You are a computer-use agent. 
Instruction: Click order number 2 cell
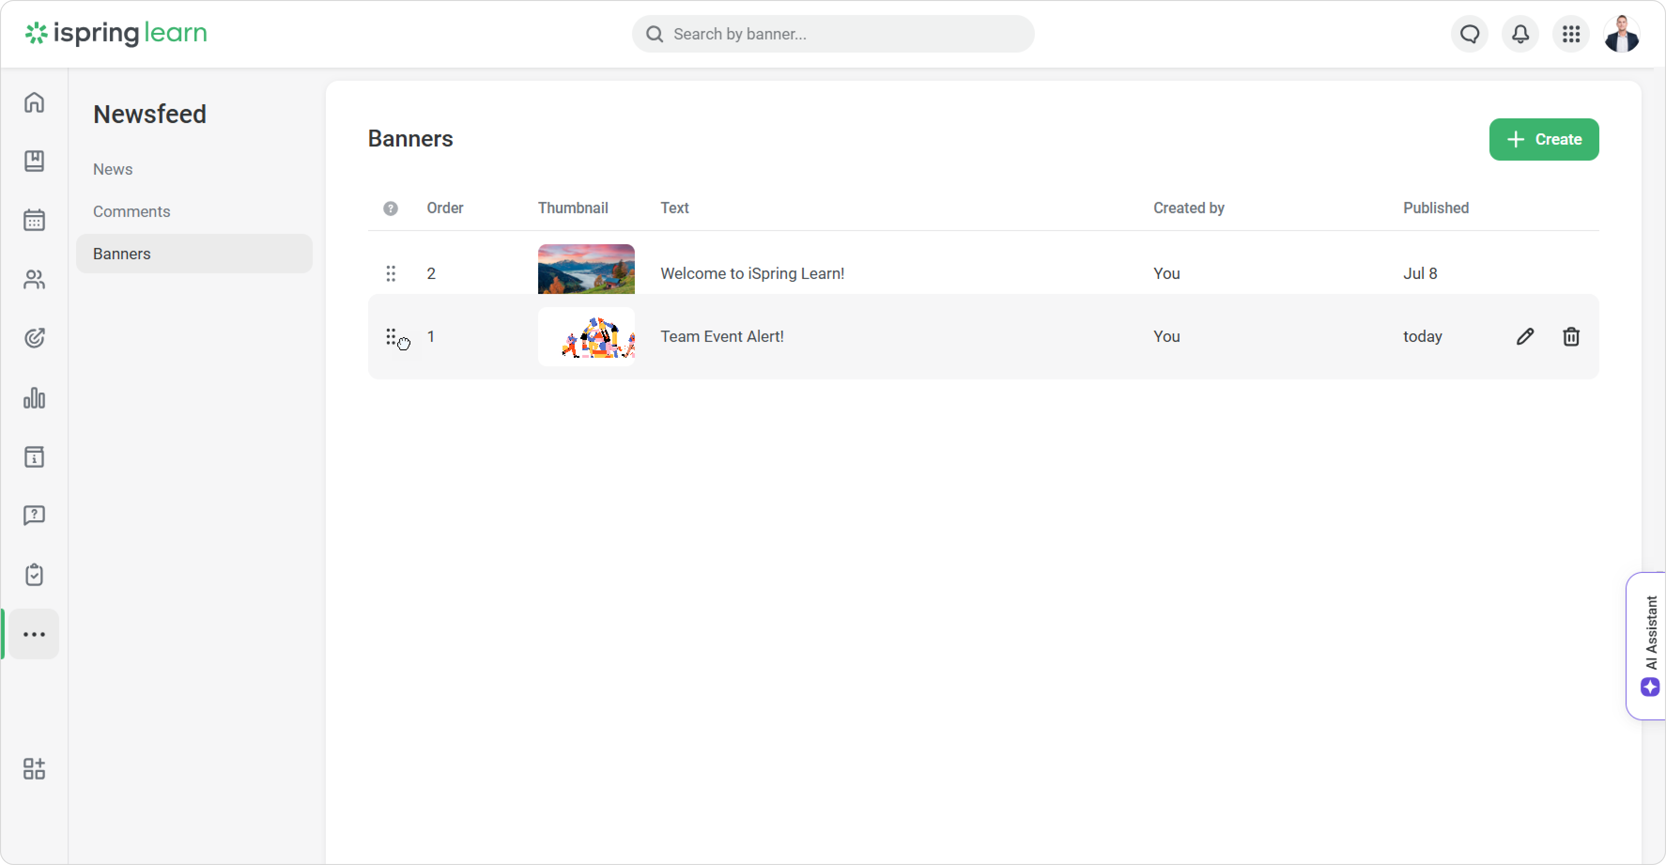coord(432,274)
